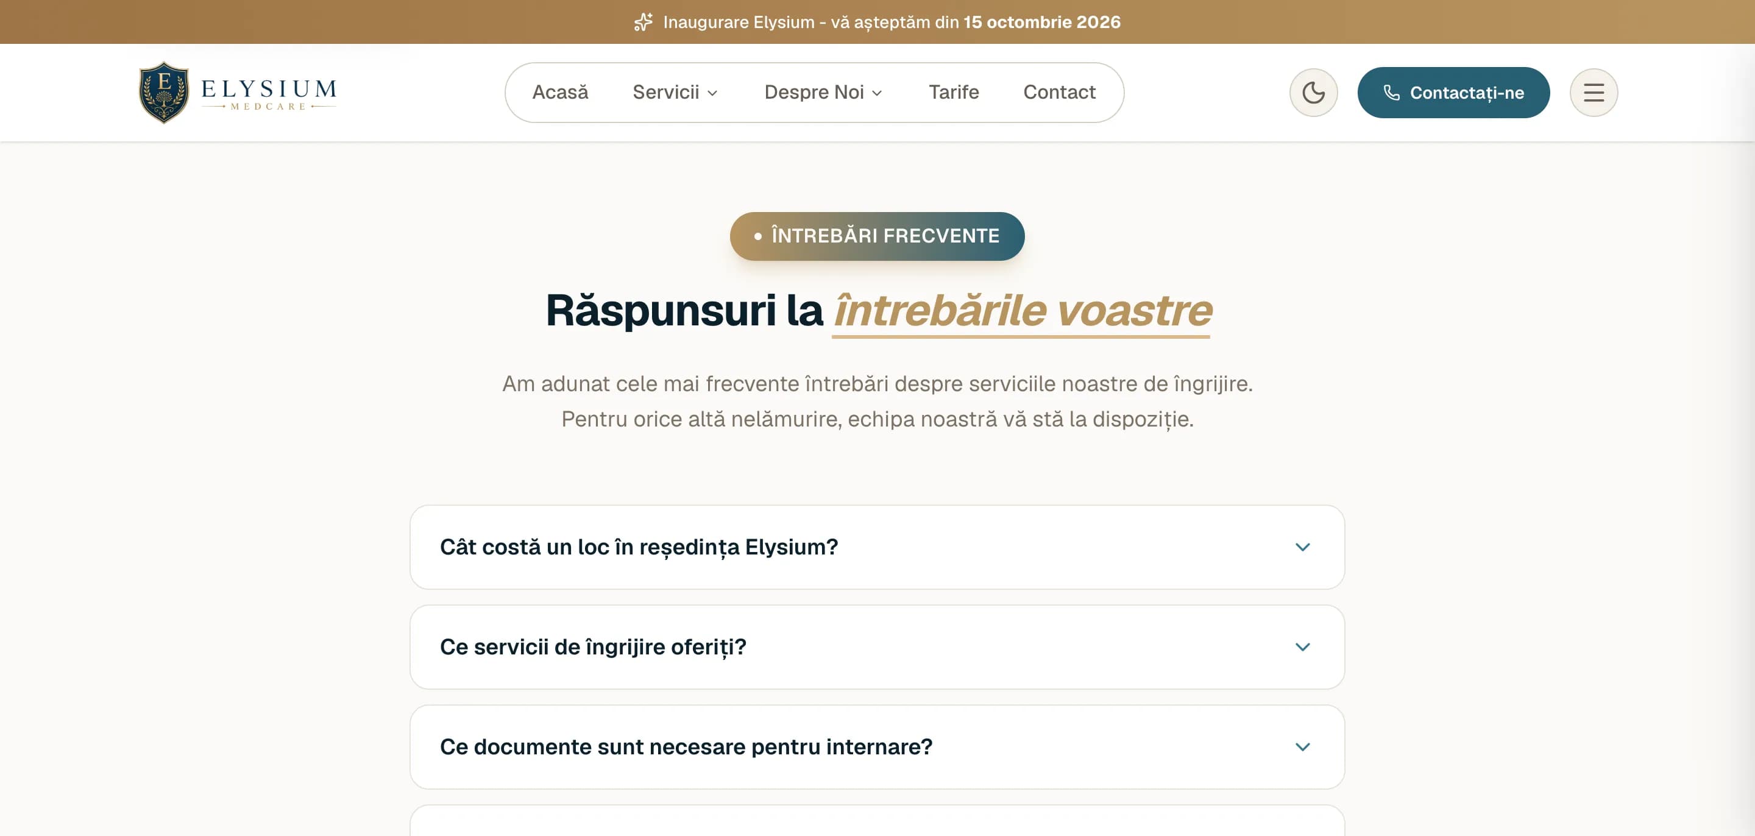1755x836 pixels.
Task: Click the Contactați-ne phone button
Action: tap(1453, 93)
